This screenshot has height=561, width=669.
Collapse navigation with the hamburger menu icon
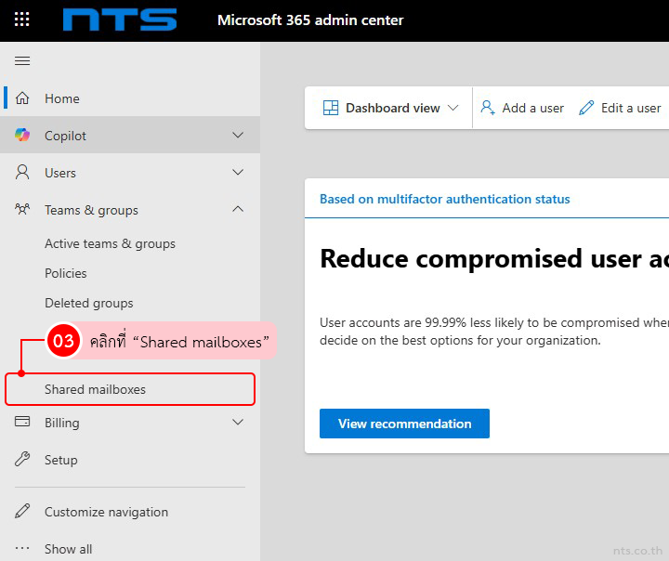pos(22,61)
